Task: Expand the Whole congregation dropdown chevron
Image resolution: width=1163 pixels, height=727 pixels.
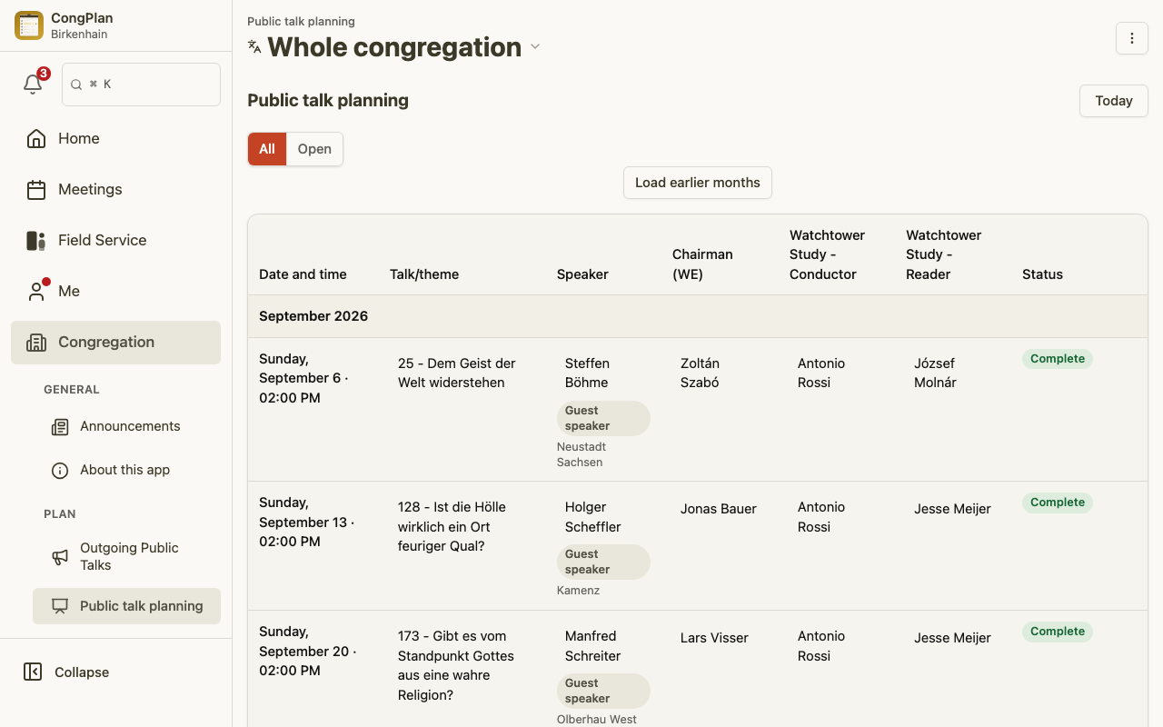Action: [535, 47]
